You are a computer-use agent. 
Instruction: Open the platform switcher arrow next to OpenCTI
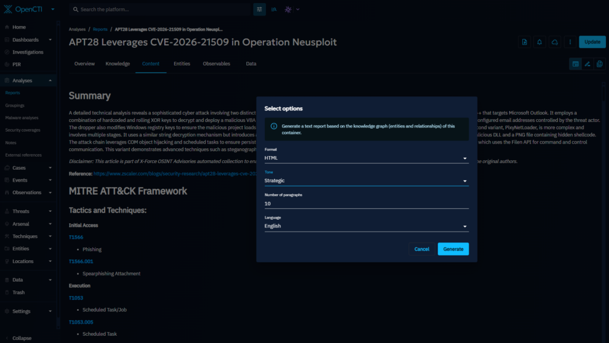pyautogui.click(x=53, y=10)
